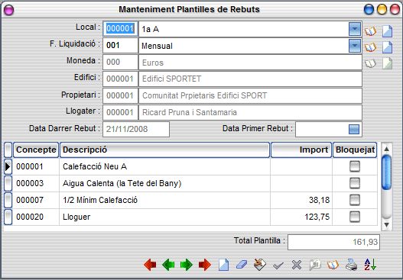Select row marker for concept 000003

(8, 183)
